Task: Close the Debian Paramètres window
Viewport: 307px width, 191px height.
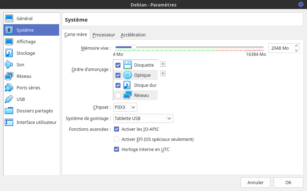Action: click(301, 4)
